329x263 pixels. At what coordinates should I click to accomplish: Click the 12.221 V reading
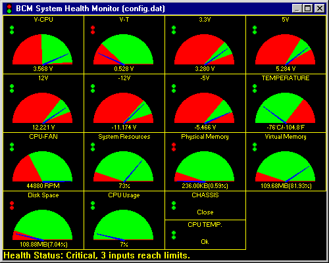tap(43, 128)
